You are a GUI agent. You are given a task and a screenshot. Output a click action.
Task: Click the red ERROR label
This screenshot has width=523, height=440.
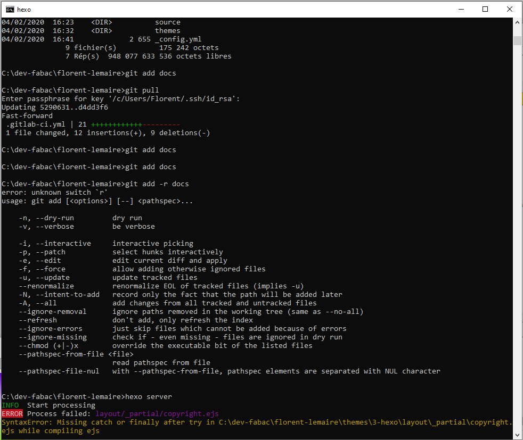[12, 414]
